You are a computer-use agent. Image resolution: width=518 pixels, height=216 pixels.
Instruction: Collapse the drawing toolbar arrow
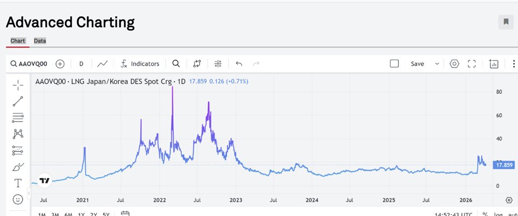[29, 193]
